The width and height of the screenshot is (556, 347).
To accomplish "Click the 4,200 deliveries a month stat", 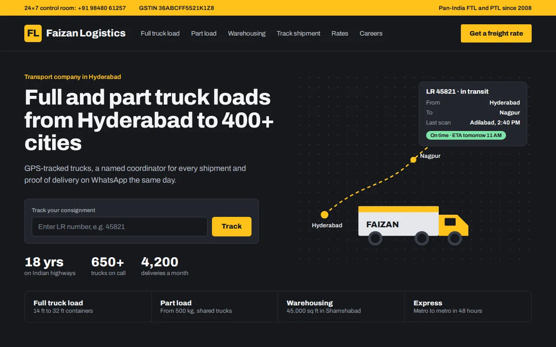I will point(165,266).
